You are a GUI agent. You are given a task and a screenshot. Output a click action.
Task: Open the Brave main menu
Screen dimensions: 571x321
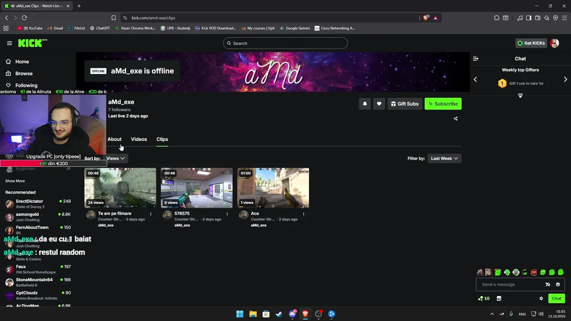pos(564,18)
